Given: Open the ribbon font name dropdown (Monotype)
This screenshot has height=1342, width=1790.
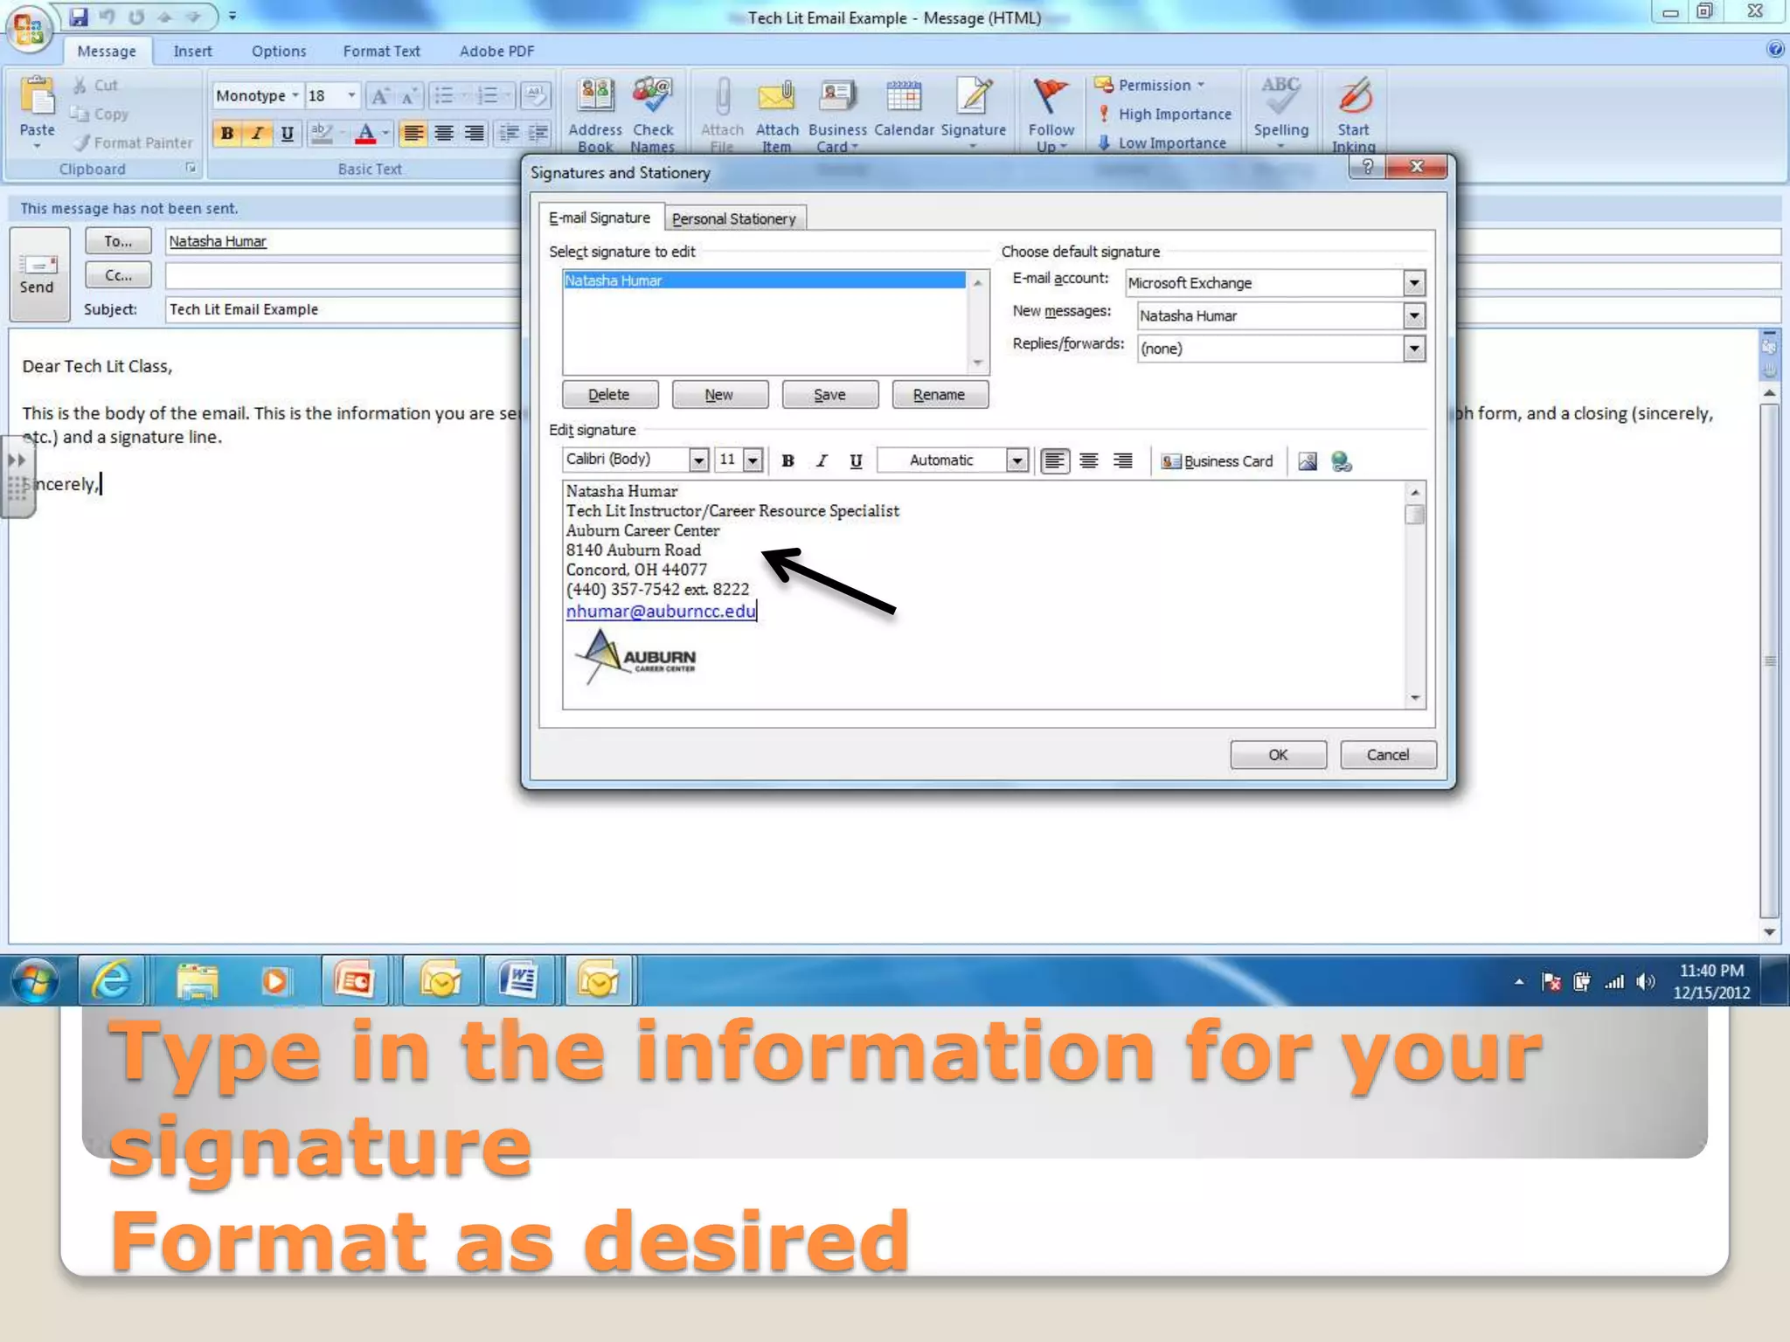Looking at the screenshot, I should pyautogui.click(x=295, y=95).
